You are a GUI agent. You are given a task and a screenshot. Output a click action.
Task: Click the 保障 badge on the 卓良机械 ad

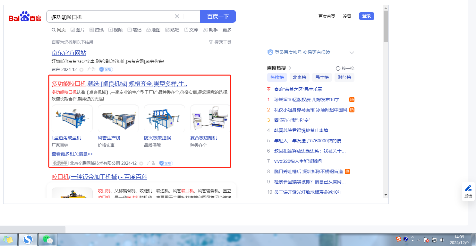click(166, 163)
